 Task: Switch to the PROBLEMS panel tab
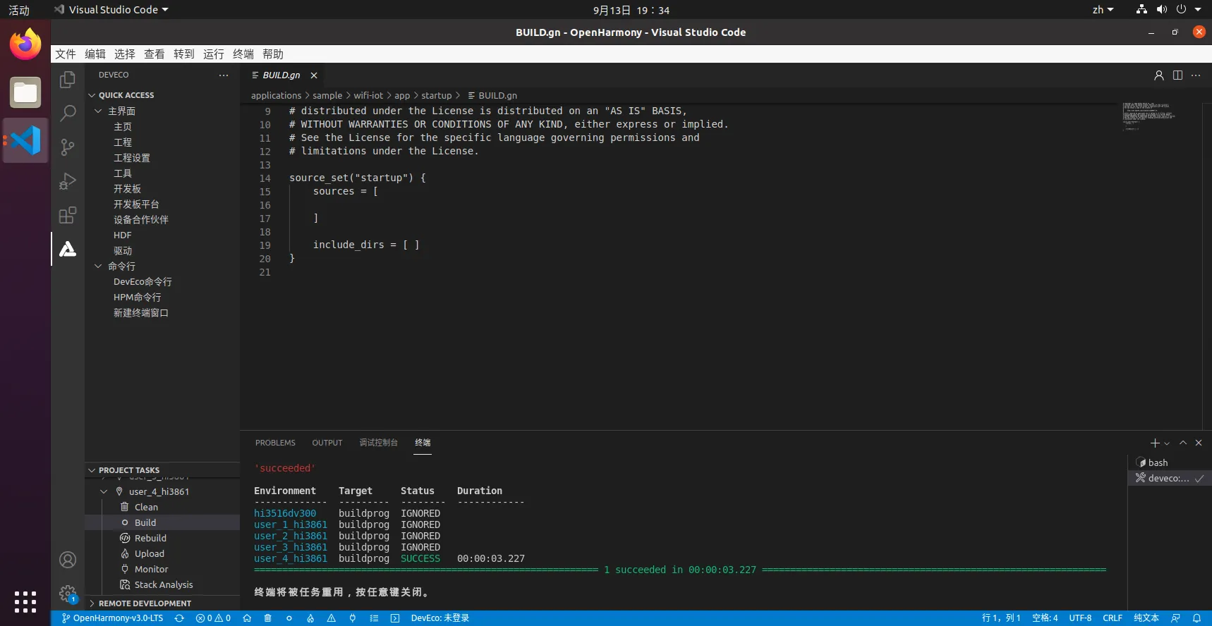click(275, 443)
